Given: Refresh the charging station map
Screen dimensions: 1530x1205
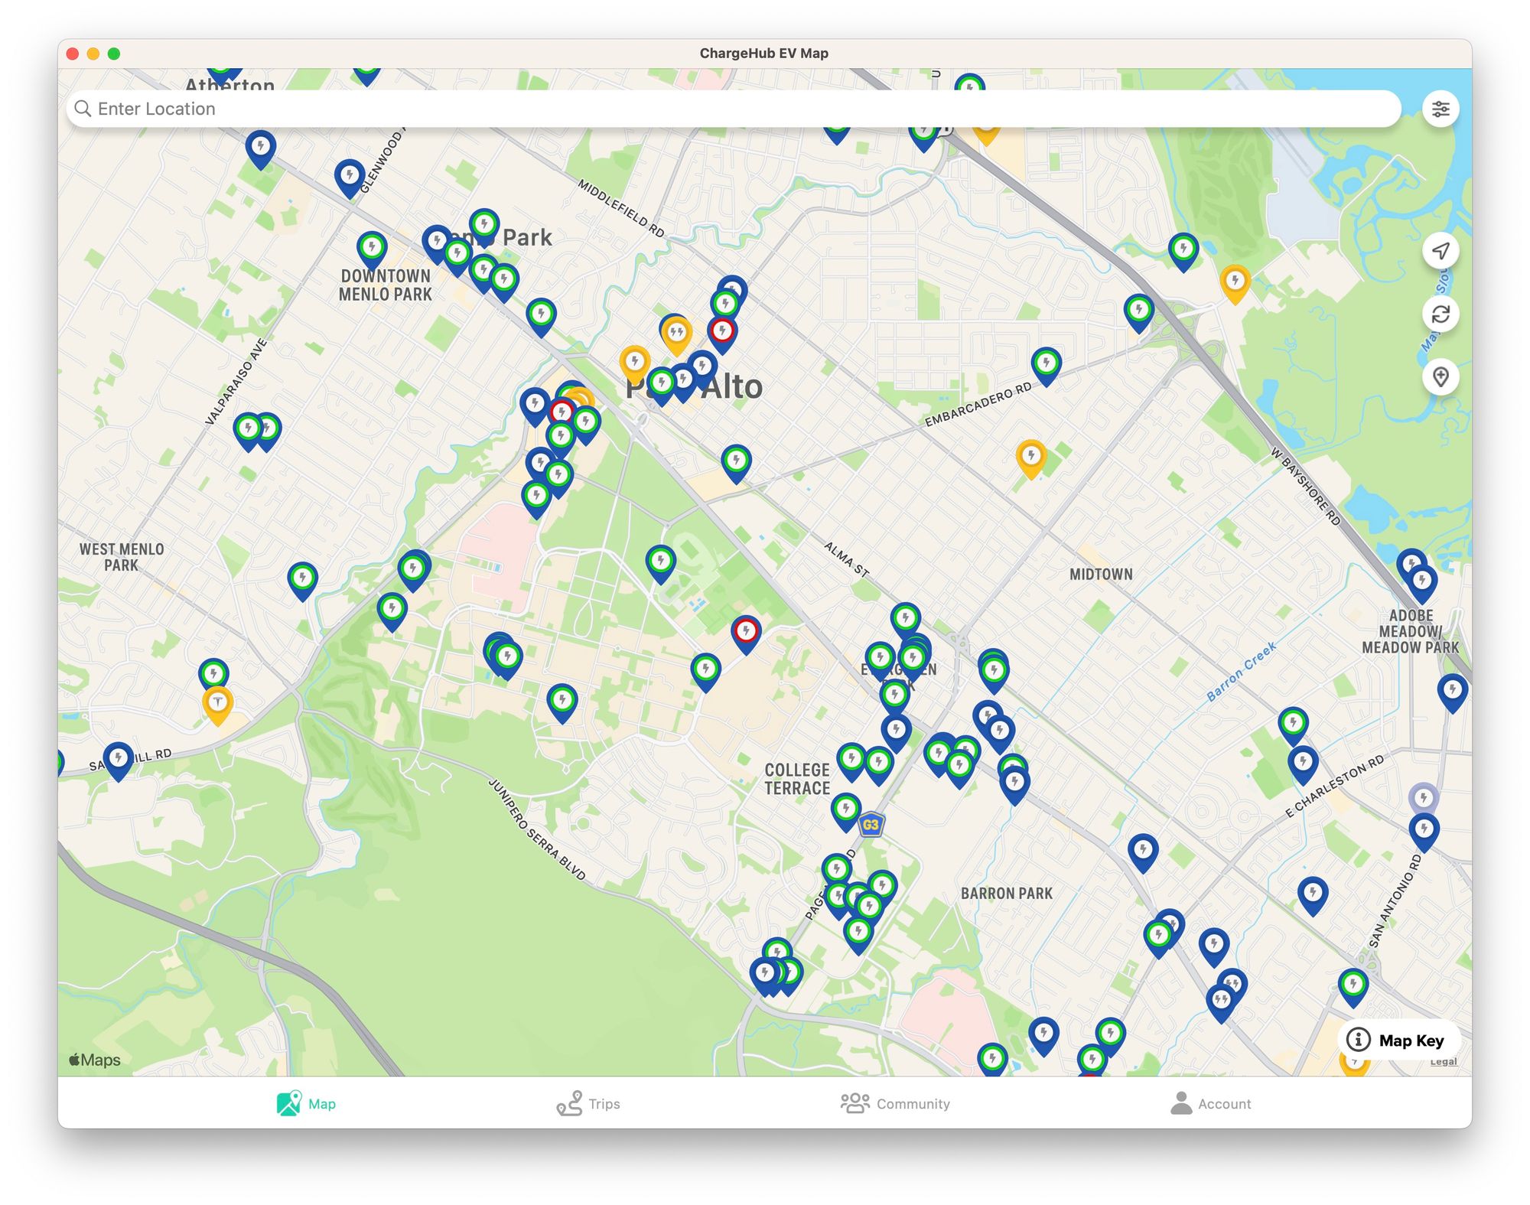Looking at the screenshot, I should (x=1440, y=314).
